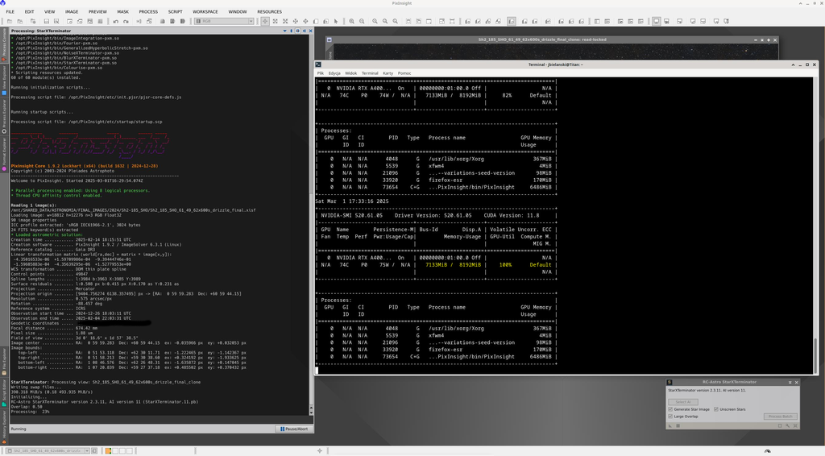The image size is (825, 456).
Task: Open the IMAGE menu
Action: tap(72, 11)
